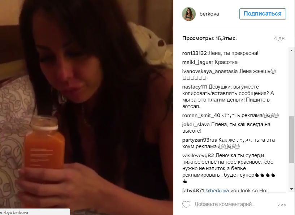Click the comments scrollbar thumb

[291, 139]
